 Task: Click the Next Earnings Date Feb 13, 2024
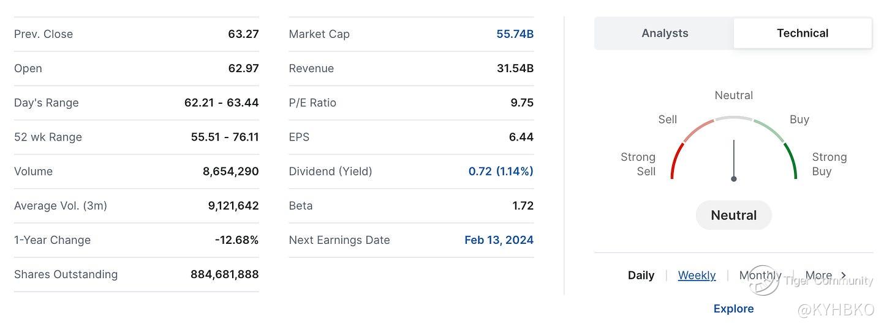[x=499, y=240]
